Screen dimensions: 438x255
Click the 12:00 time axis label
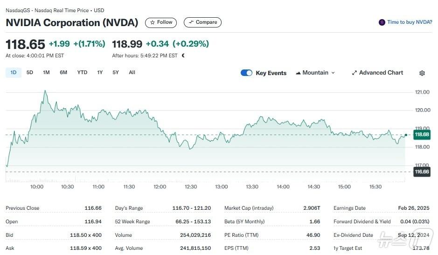click(160, 187)
